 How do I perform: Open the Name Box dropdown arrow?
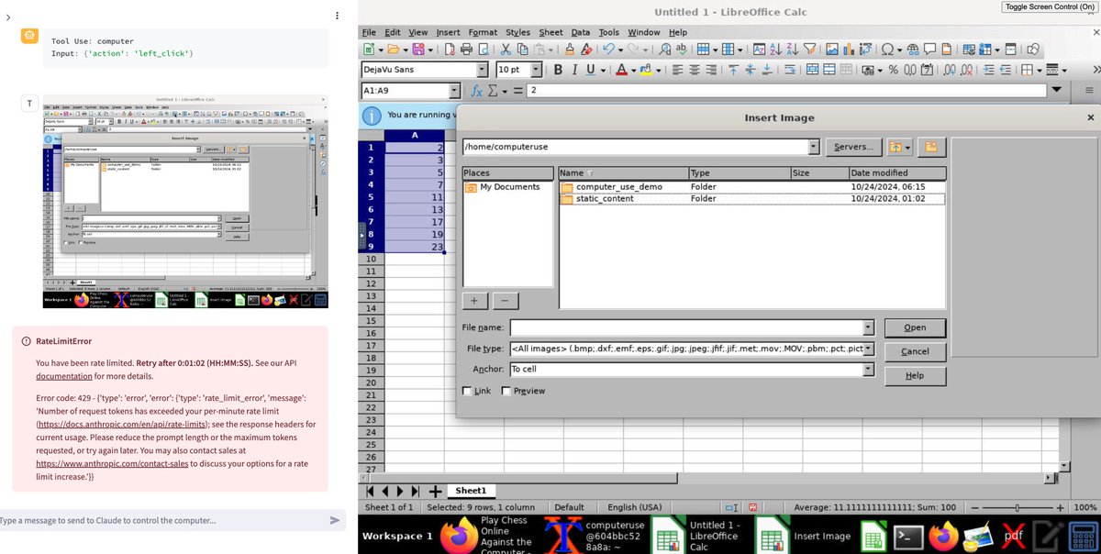[x=455, y=91]
